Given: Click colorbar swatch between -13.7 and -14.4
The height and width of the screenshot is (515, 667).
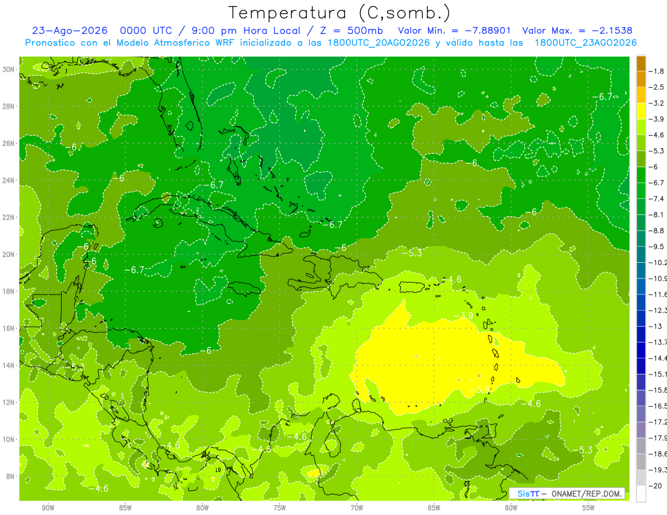Looking at the screenshot, I should click(641, 349).
